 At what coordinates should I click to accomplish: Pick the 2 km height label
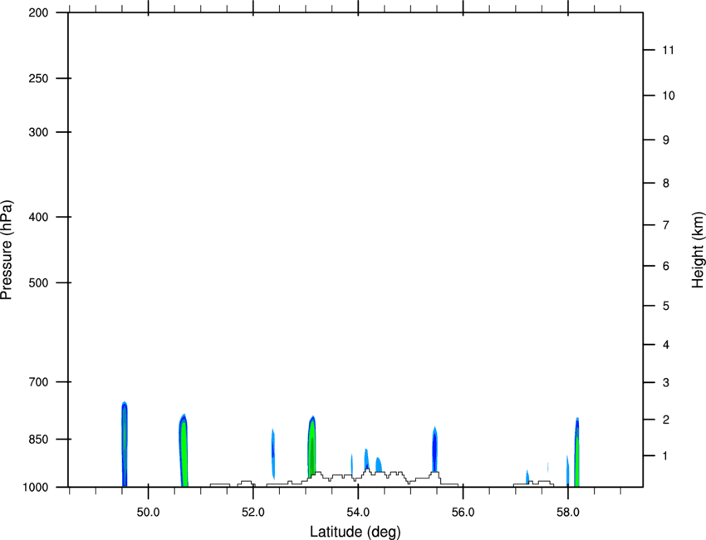[x=666, y=420]
